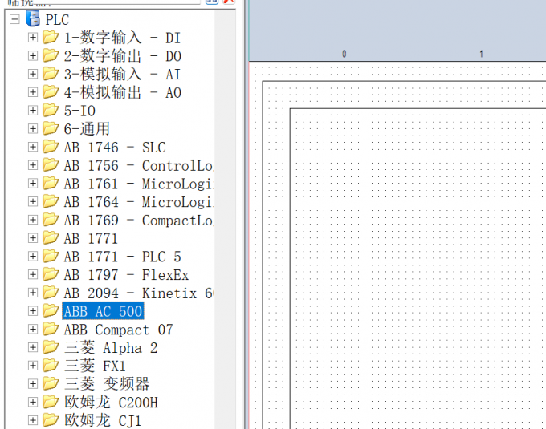Expand the 6-通用 node
The image size is (546, 429).
(33, 128)
